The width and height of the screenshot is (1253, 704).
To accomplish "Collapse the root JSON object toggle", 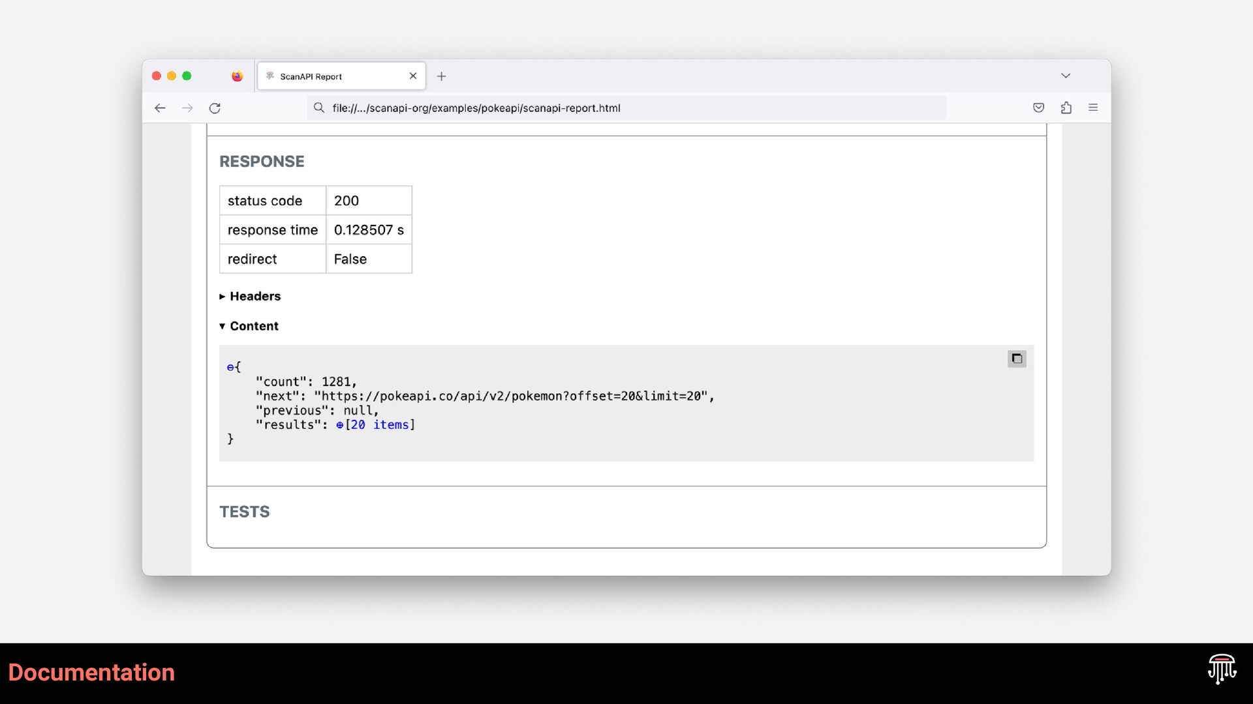I will [x=230, y=368].
